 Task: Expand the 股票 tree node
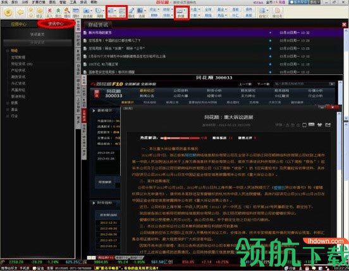point(8,103)
